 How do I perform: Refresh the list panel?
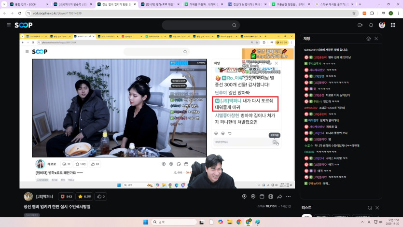370,207
